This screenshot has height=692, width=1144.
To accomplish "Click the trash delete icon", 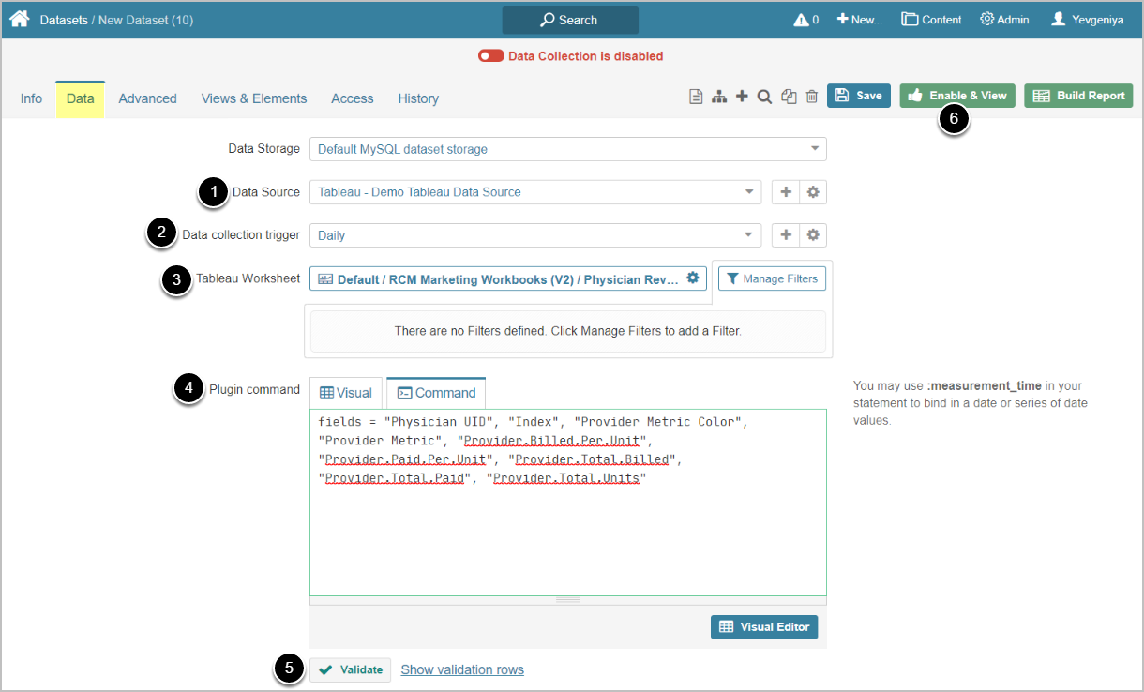I will (812, 96).
